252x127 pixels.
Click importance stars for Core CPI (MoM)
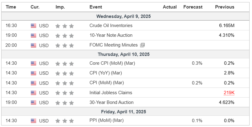[x=65, y=63]
